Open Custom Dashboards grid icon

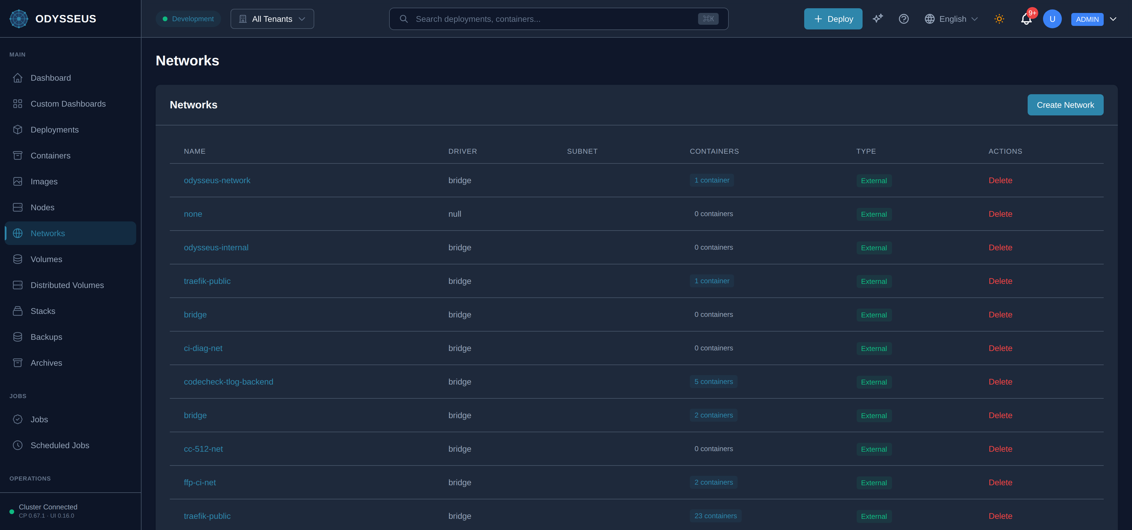click(18, 104)
